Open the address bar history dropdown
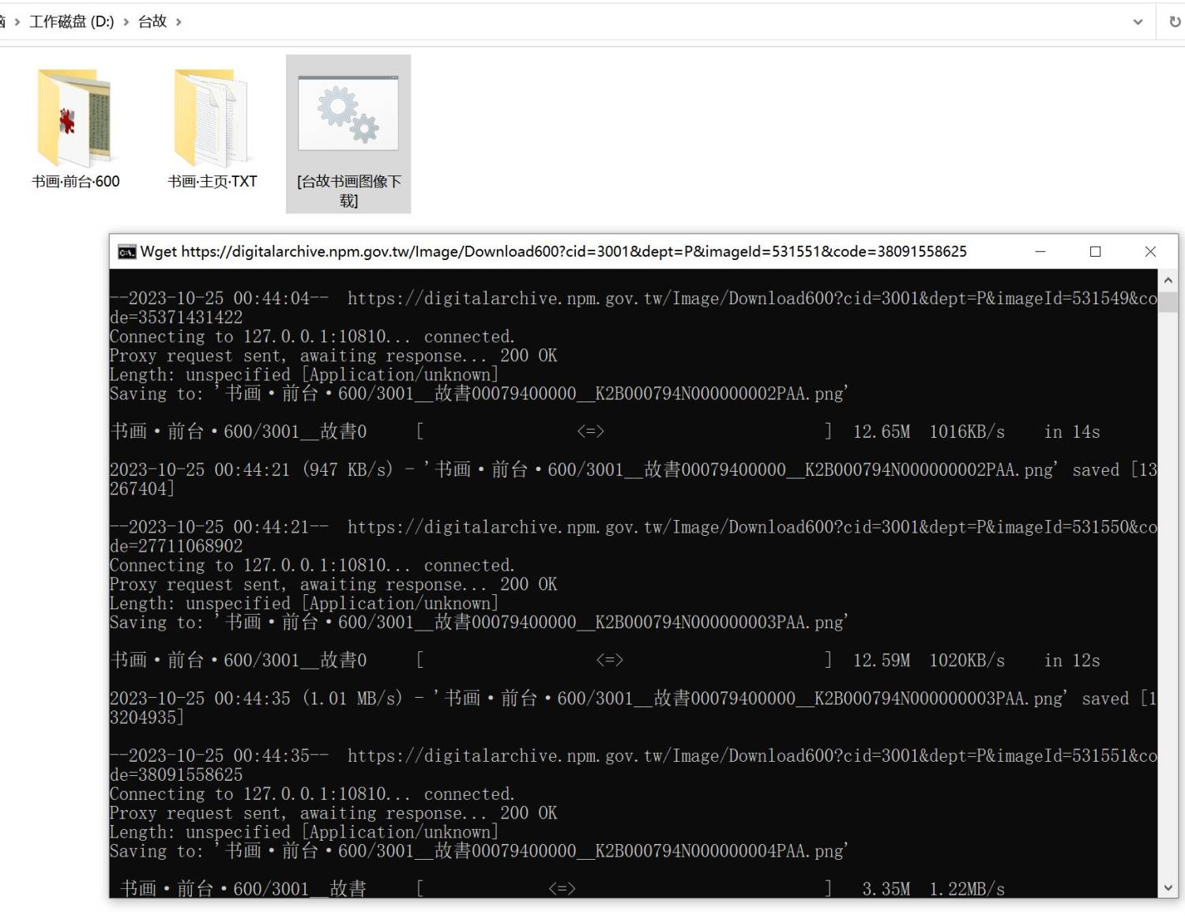1185x923 pixels. tap(1138, 22)
